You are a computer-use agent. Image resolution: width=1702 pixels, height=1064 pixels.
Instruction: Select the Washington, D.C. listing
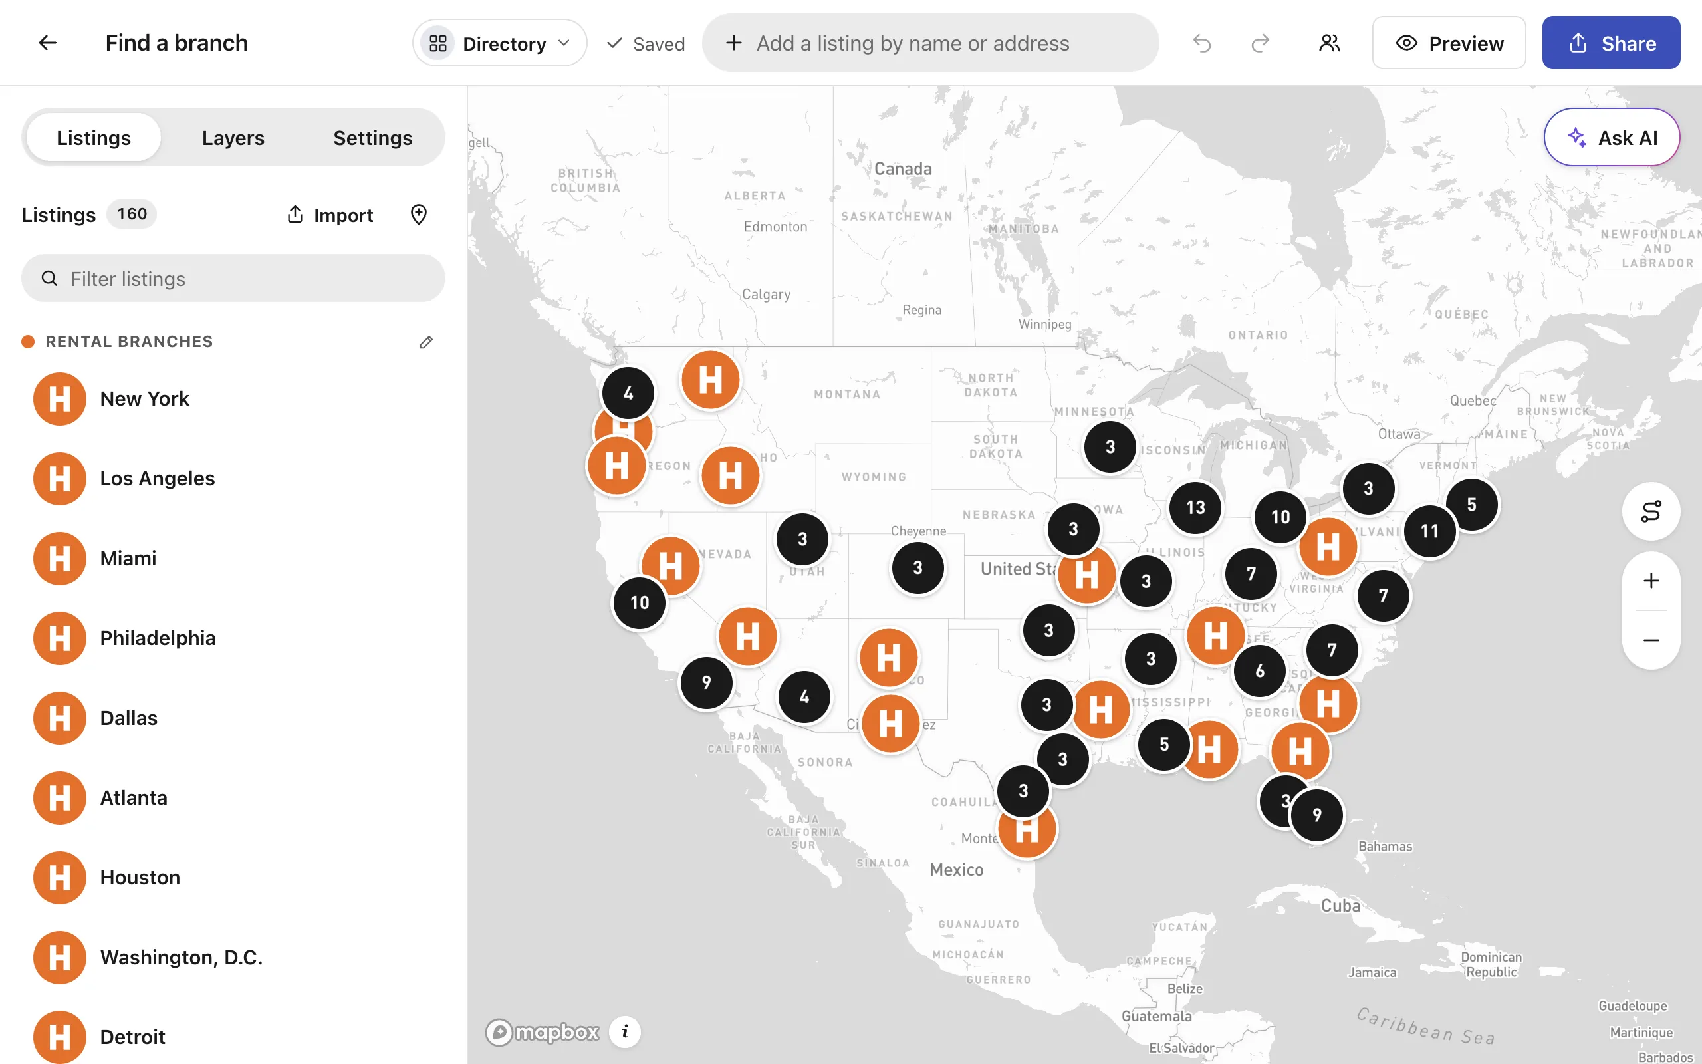coord(233,957)
